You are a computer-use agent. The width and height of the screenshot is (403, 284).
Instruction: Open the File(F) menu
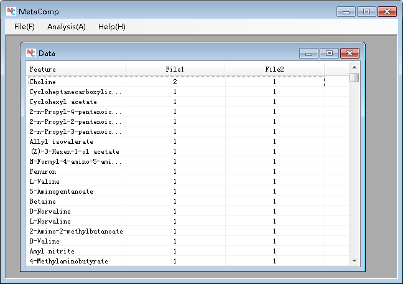[24, 27]
